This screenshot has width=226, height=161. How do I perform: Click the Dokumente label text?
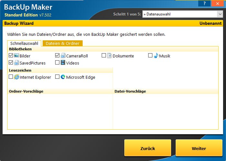click(x=123, y=56)
